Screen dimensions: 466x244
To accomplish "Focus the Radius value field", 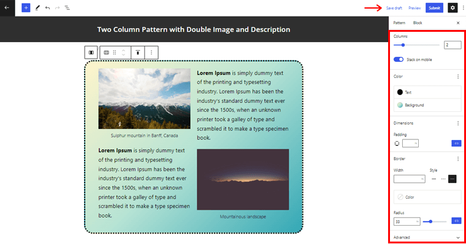I will (407, 221).
